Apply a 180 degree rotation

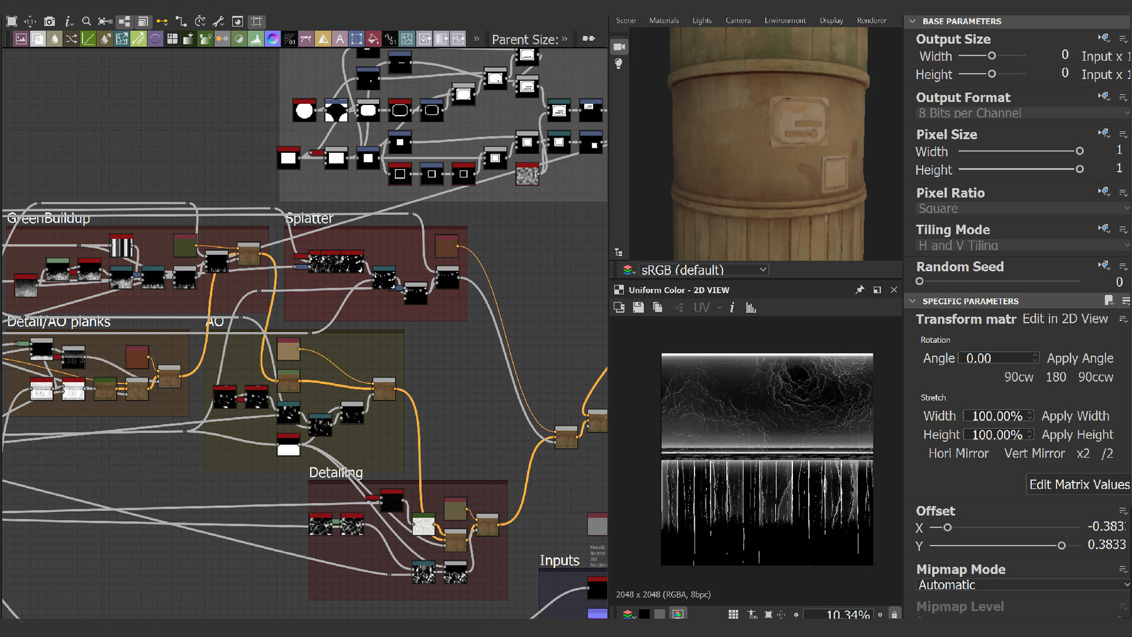[1056, 377]
